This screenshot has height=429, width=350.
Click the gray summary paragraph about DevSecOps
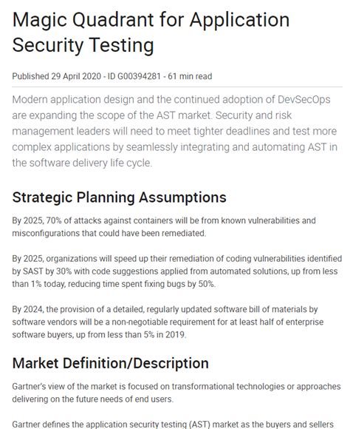point(175,131)
